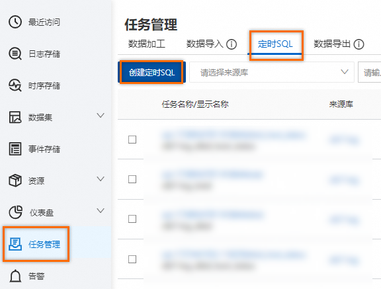Select the fourth task row checkbox
Viewport: 381px width, 289px height.
click(x=132, y=259)
